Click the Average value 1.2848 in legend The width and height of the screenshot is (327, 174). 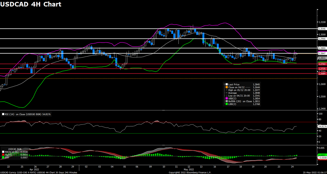256,93
